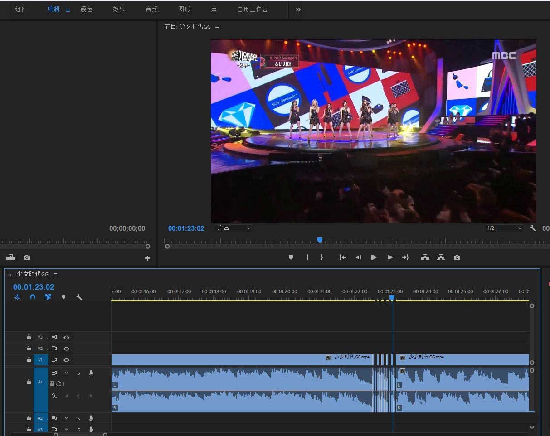Toggle lock on video track V3

(x=29, y=337)
